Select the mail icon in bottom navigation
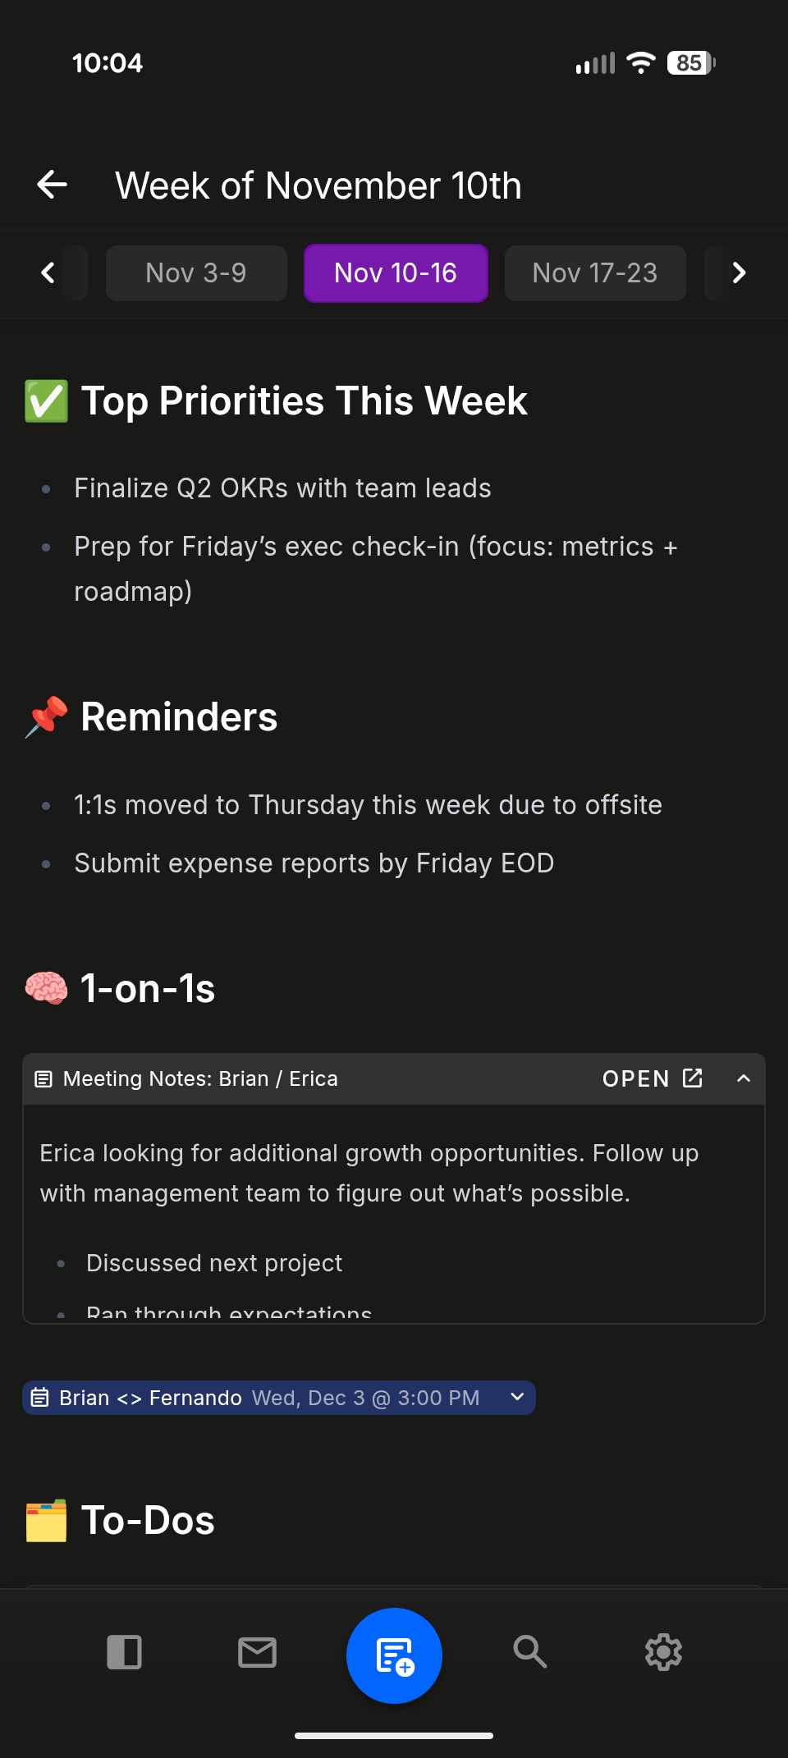 pyautogui.click(x=257, y=1653)
